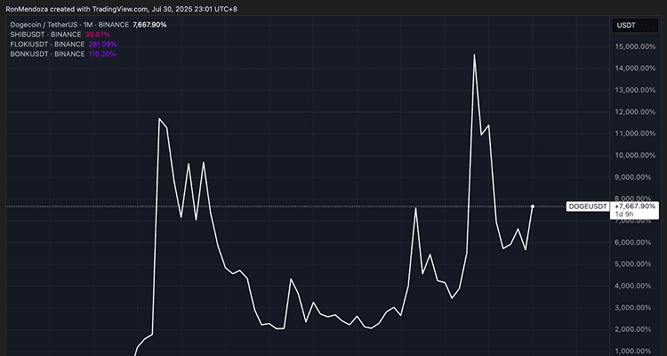Click the 7,667.90% value in the legend

149,25
